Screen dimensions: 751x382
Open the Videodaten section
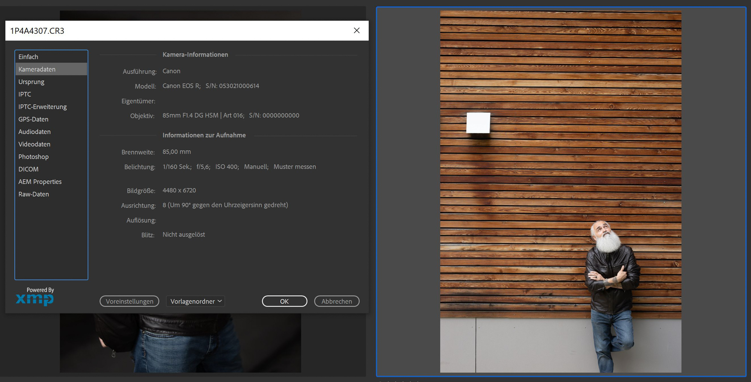34,144
